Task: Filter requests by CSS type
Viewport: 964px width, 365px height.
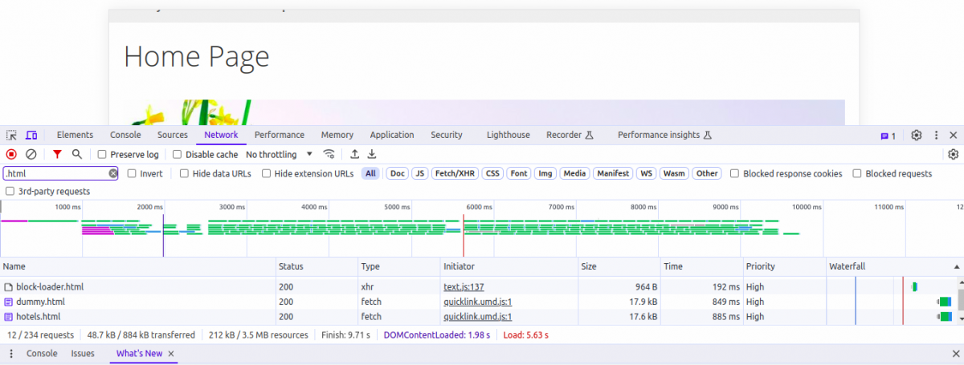Action: pos(492,173)
